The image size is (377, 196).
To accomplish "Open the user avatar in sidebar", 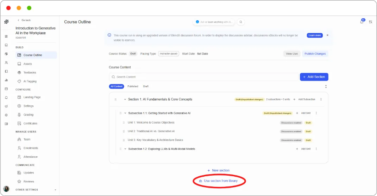I will pyautogui.click(x=6, y=189).
